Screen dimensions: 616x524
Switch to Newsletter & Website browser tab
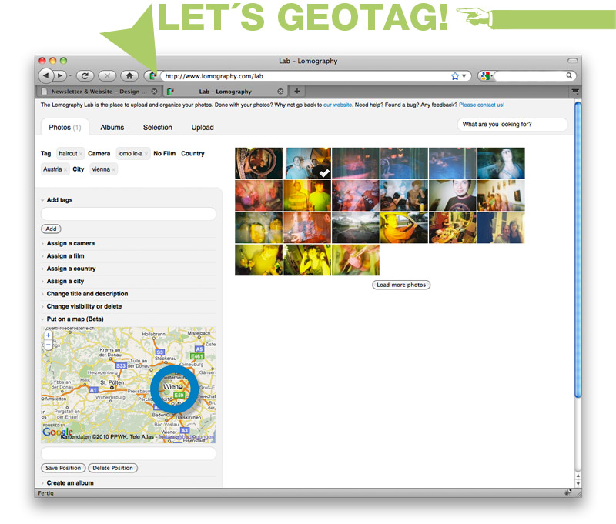(x=99, y=91)
